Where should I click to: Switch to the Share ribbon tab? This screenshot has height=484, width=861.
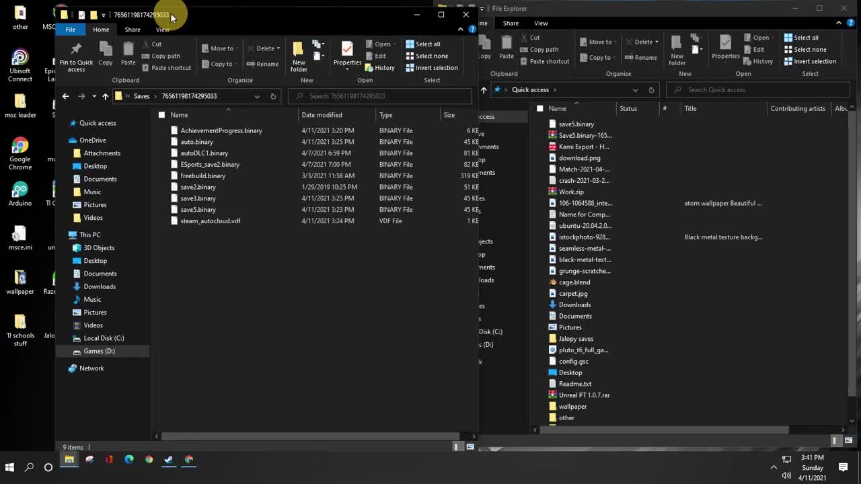click(x=133, y=30)
